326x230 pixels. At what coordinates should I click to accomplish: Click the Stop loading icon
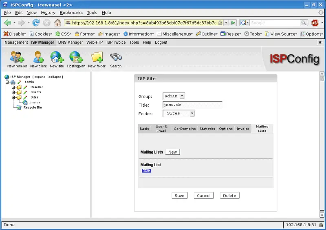46,23
